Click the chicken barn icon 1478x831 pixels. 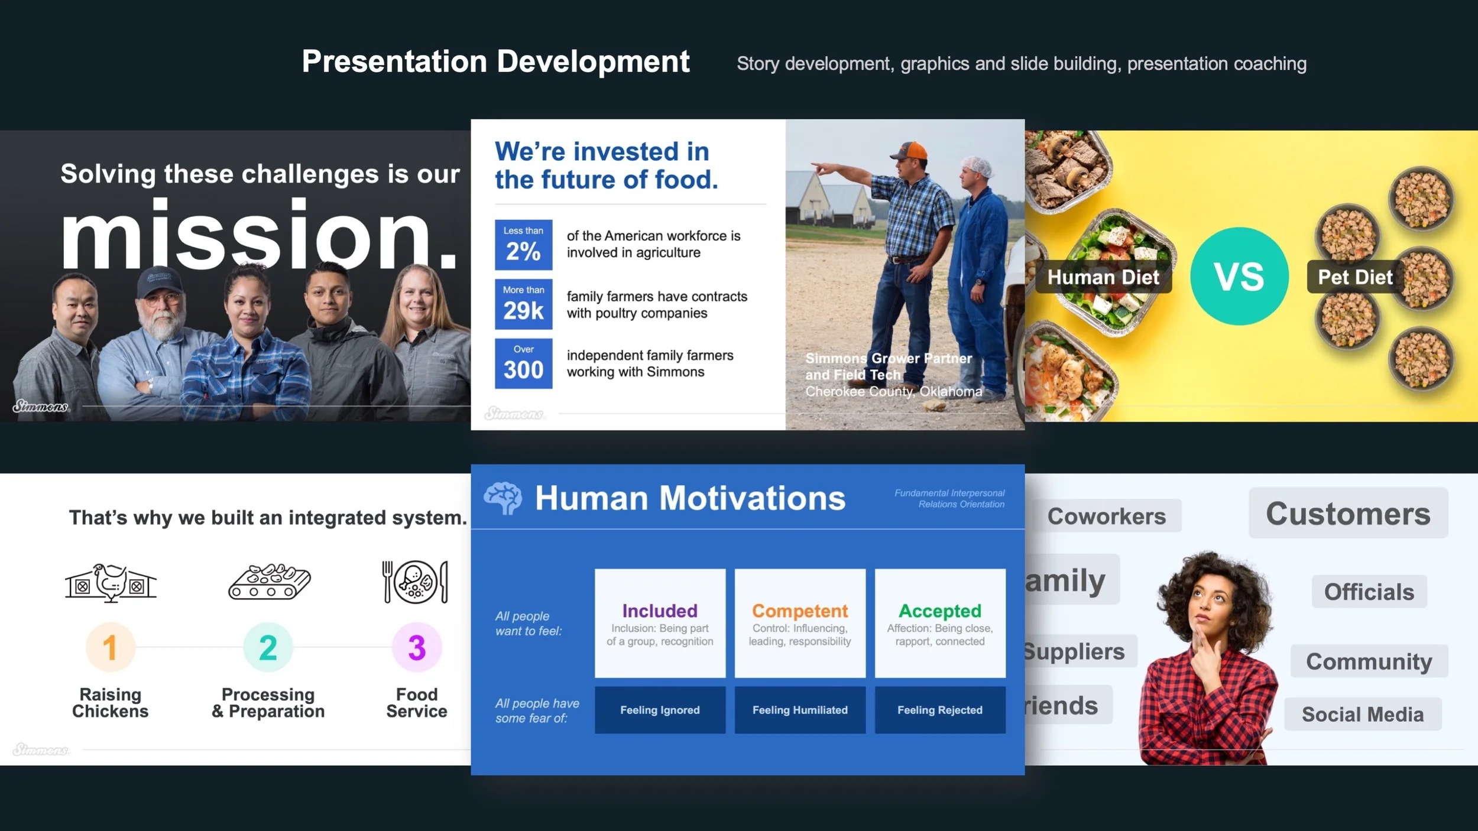point(111,582)
